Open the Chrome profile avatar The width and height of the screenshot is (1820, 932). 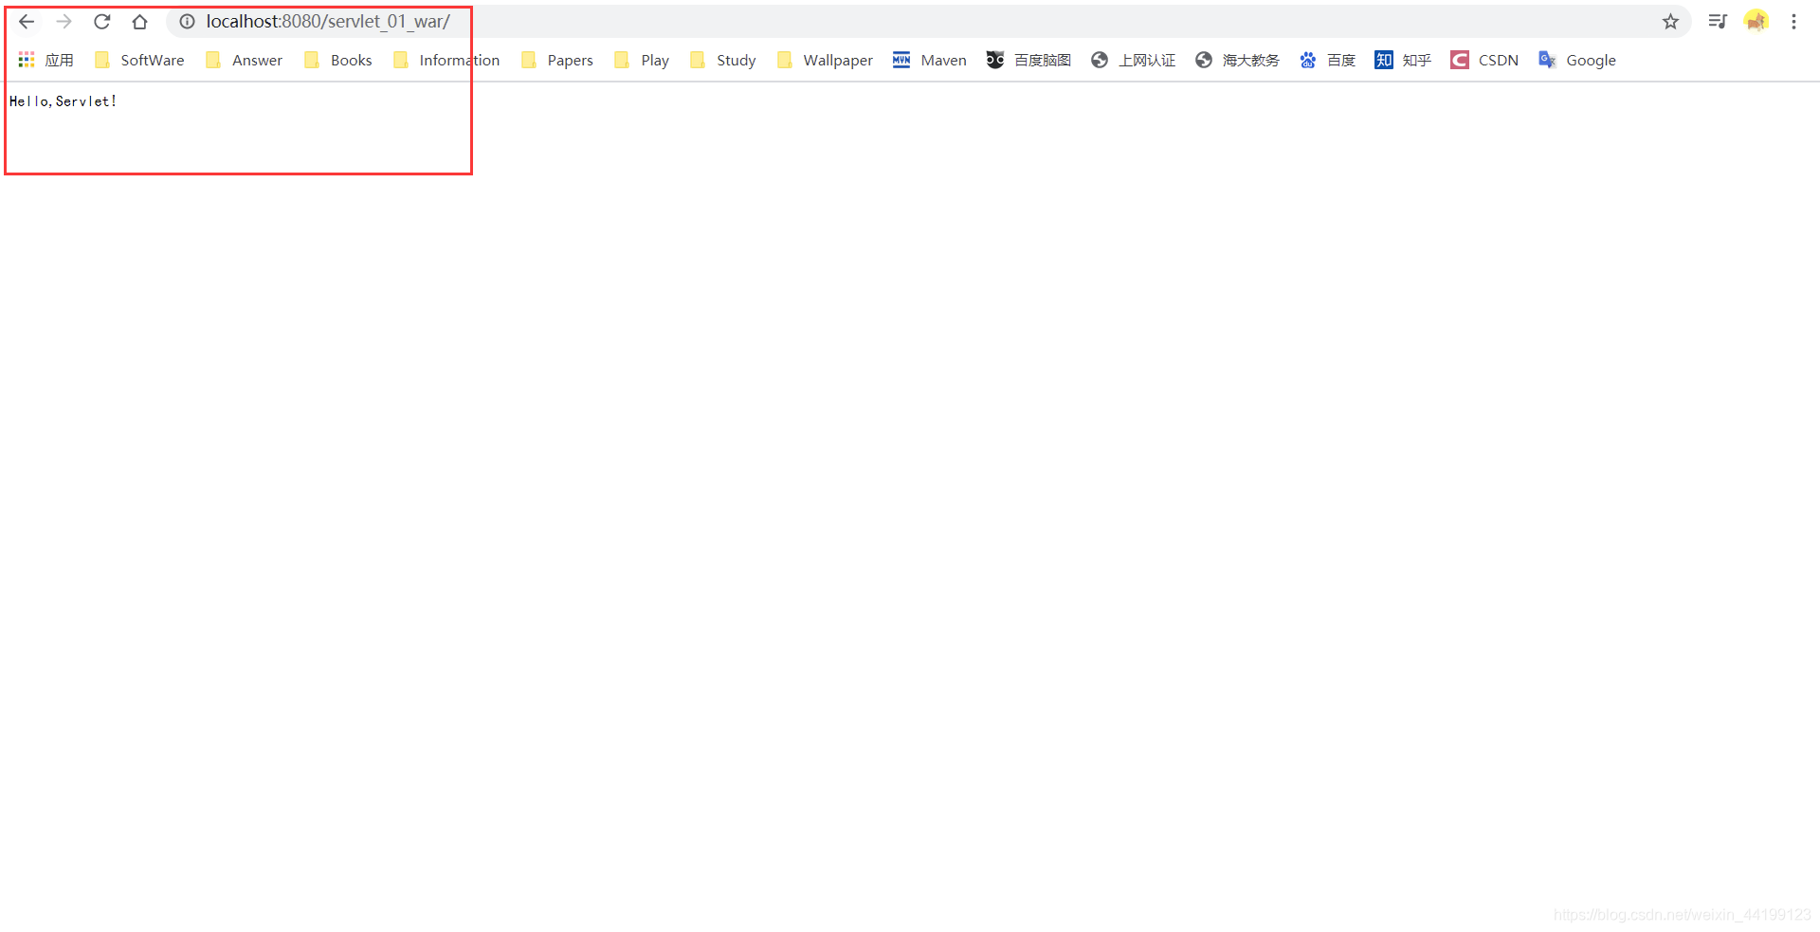tap(1756, 21)
